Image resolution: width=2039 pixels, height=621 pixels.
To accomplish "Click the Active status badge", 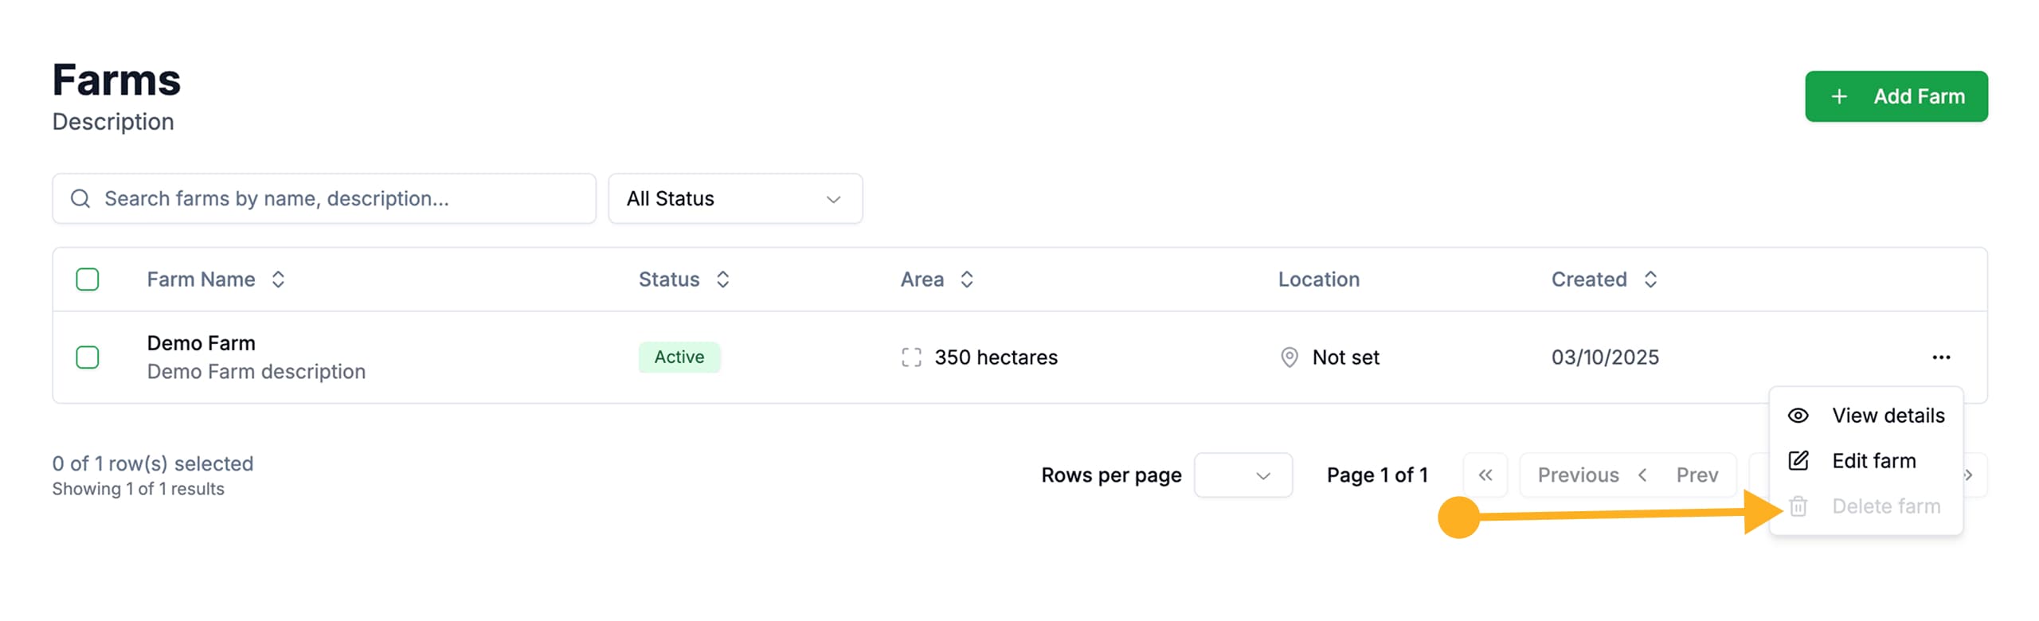I will [x=679, y=357].
